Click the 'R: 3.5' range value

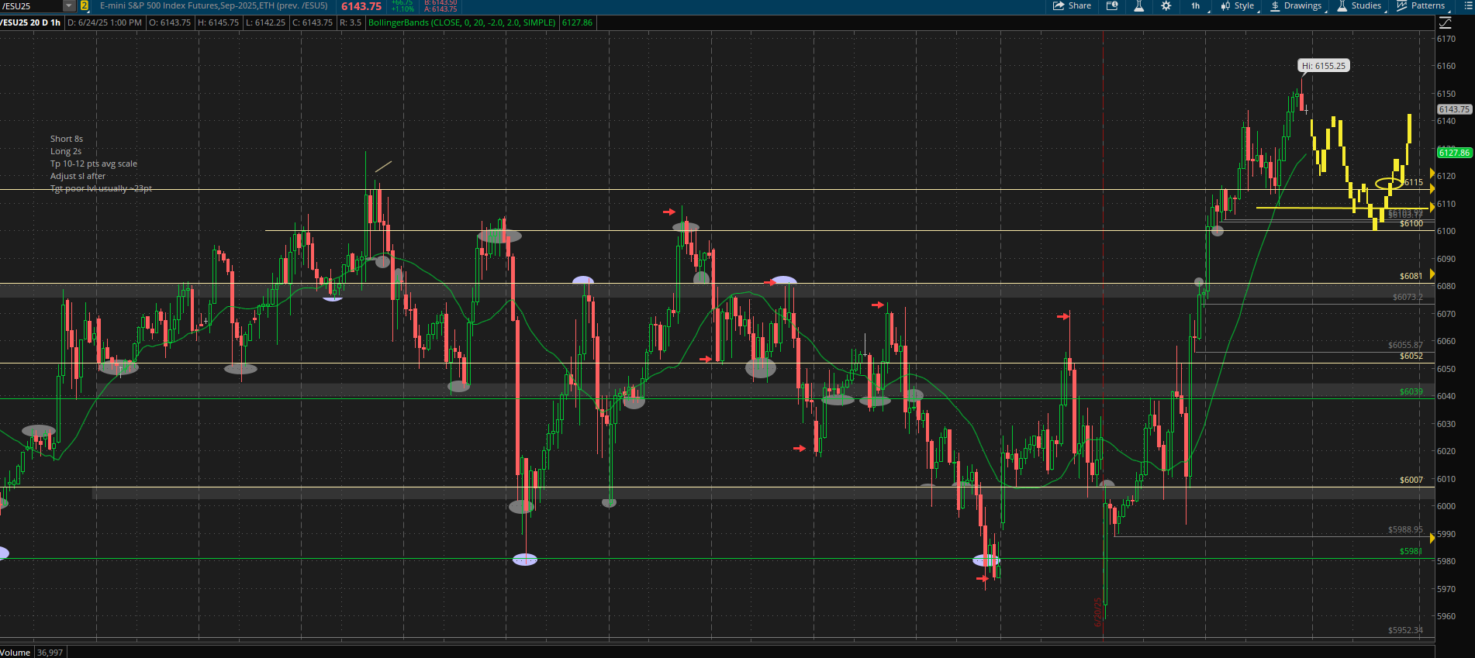tap(351, 22)
